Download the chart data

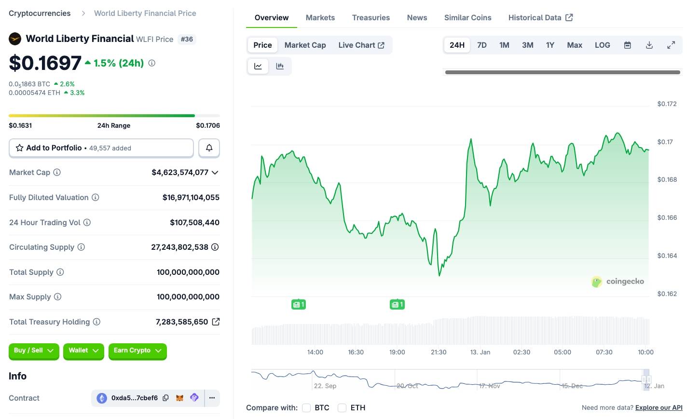coord(649,45)
